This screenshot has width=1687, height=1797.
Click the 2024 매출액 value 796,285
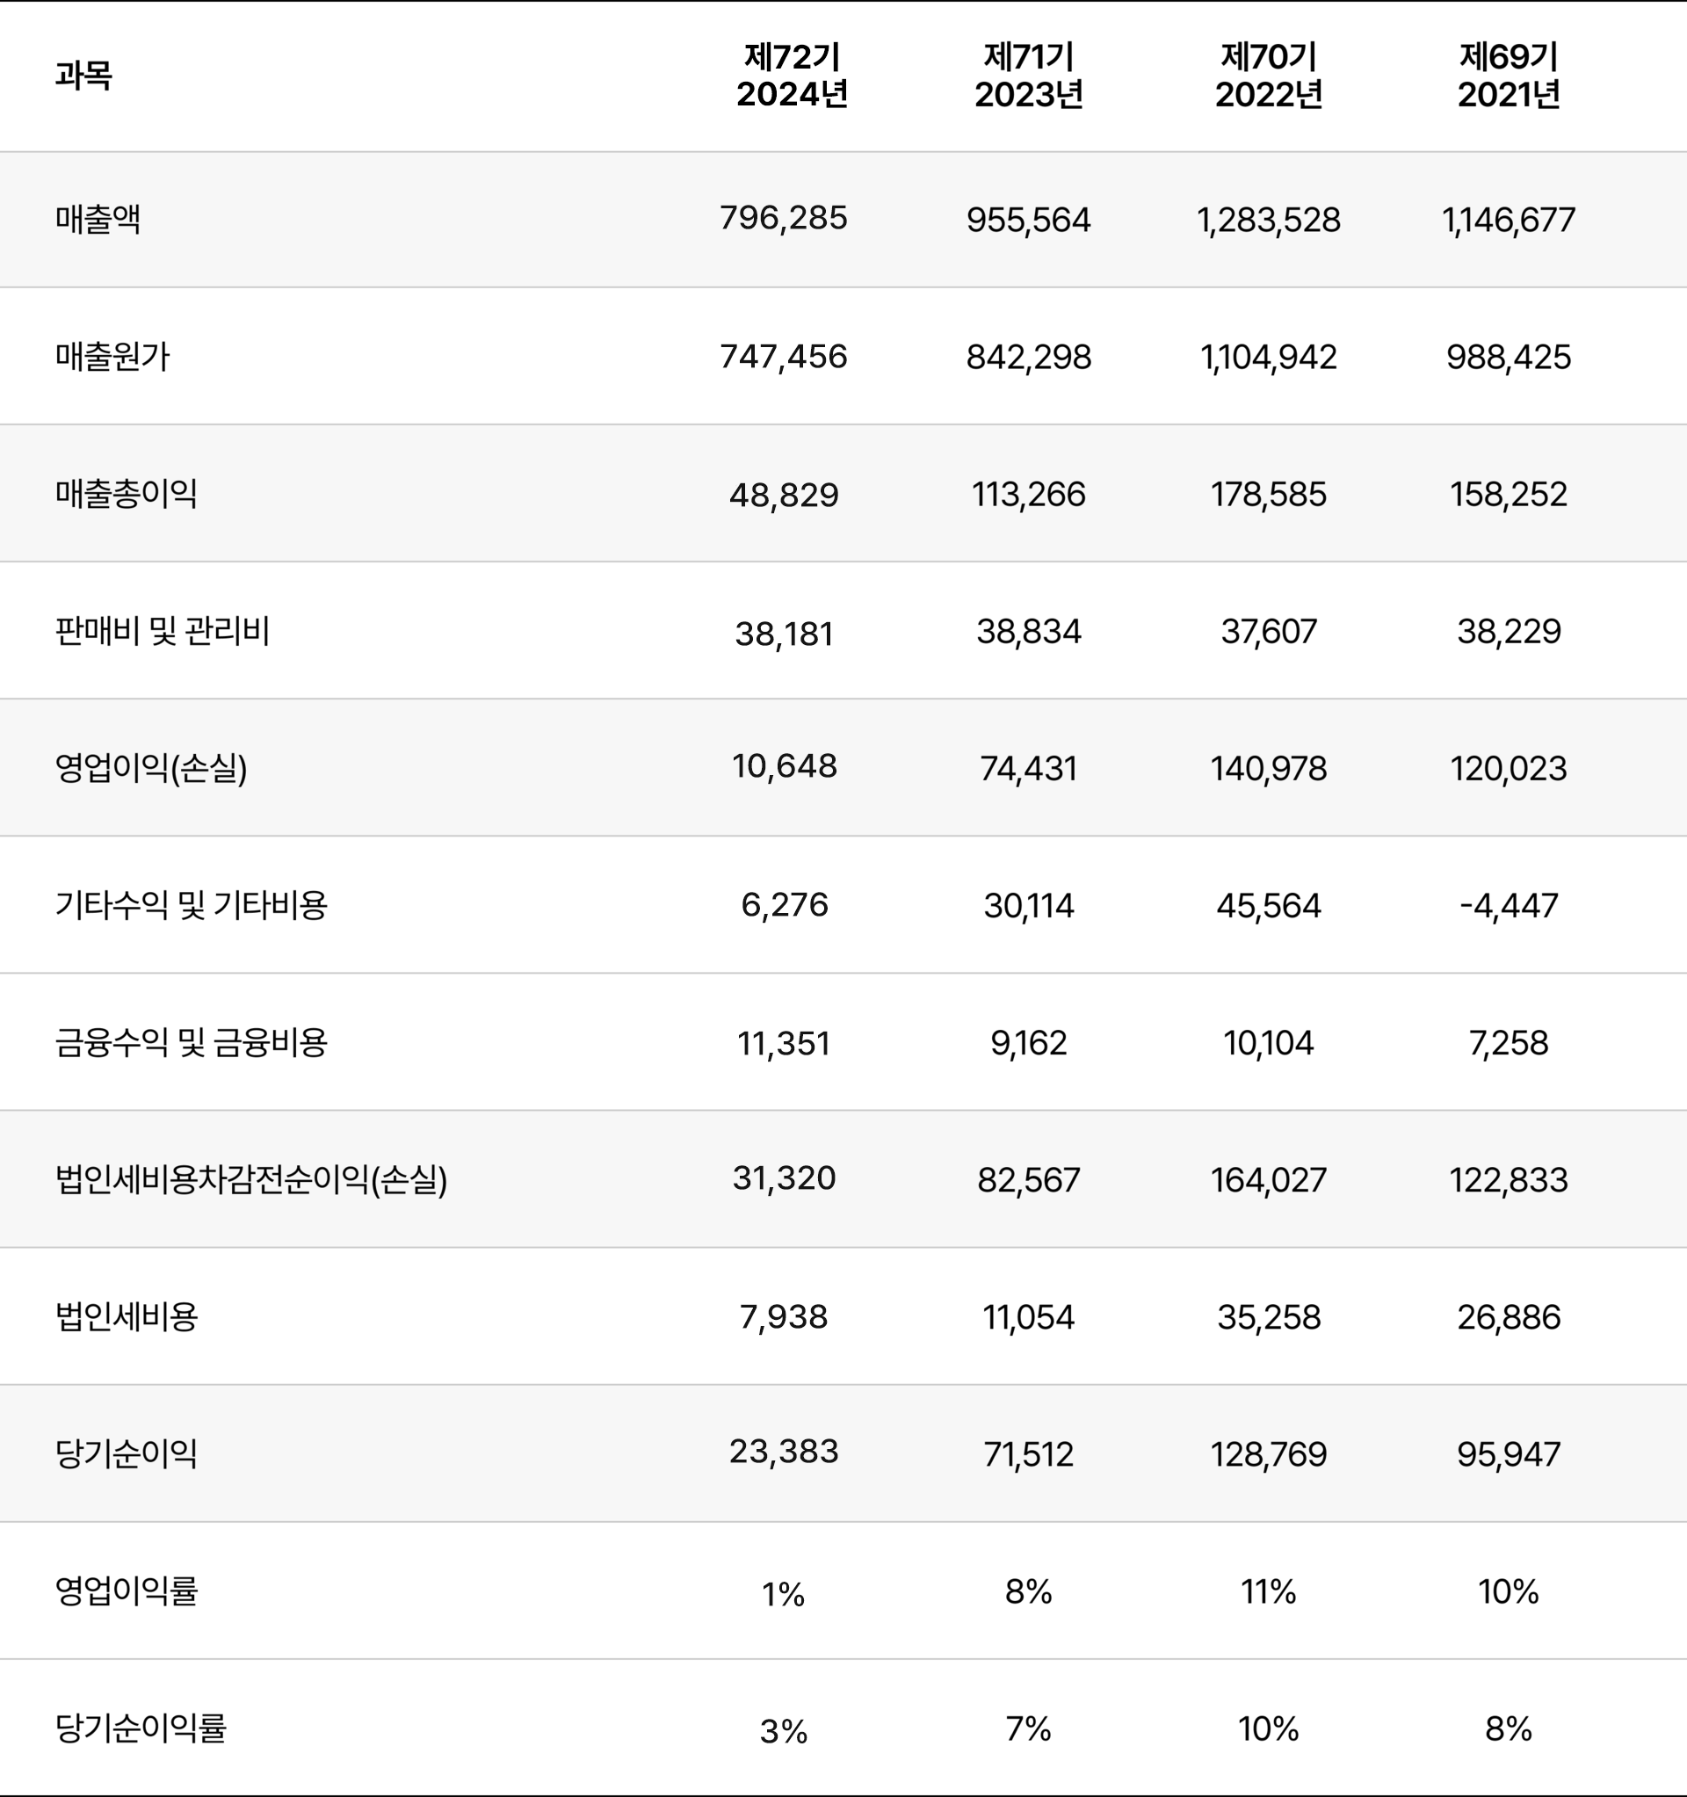coord(784,218)
